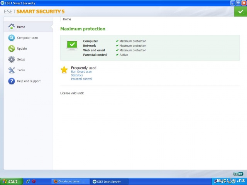Click the Tools wrench icon

[12, 70]
